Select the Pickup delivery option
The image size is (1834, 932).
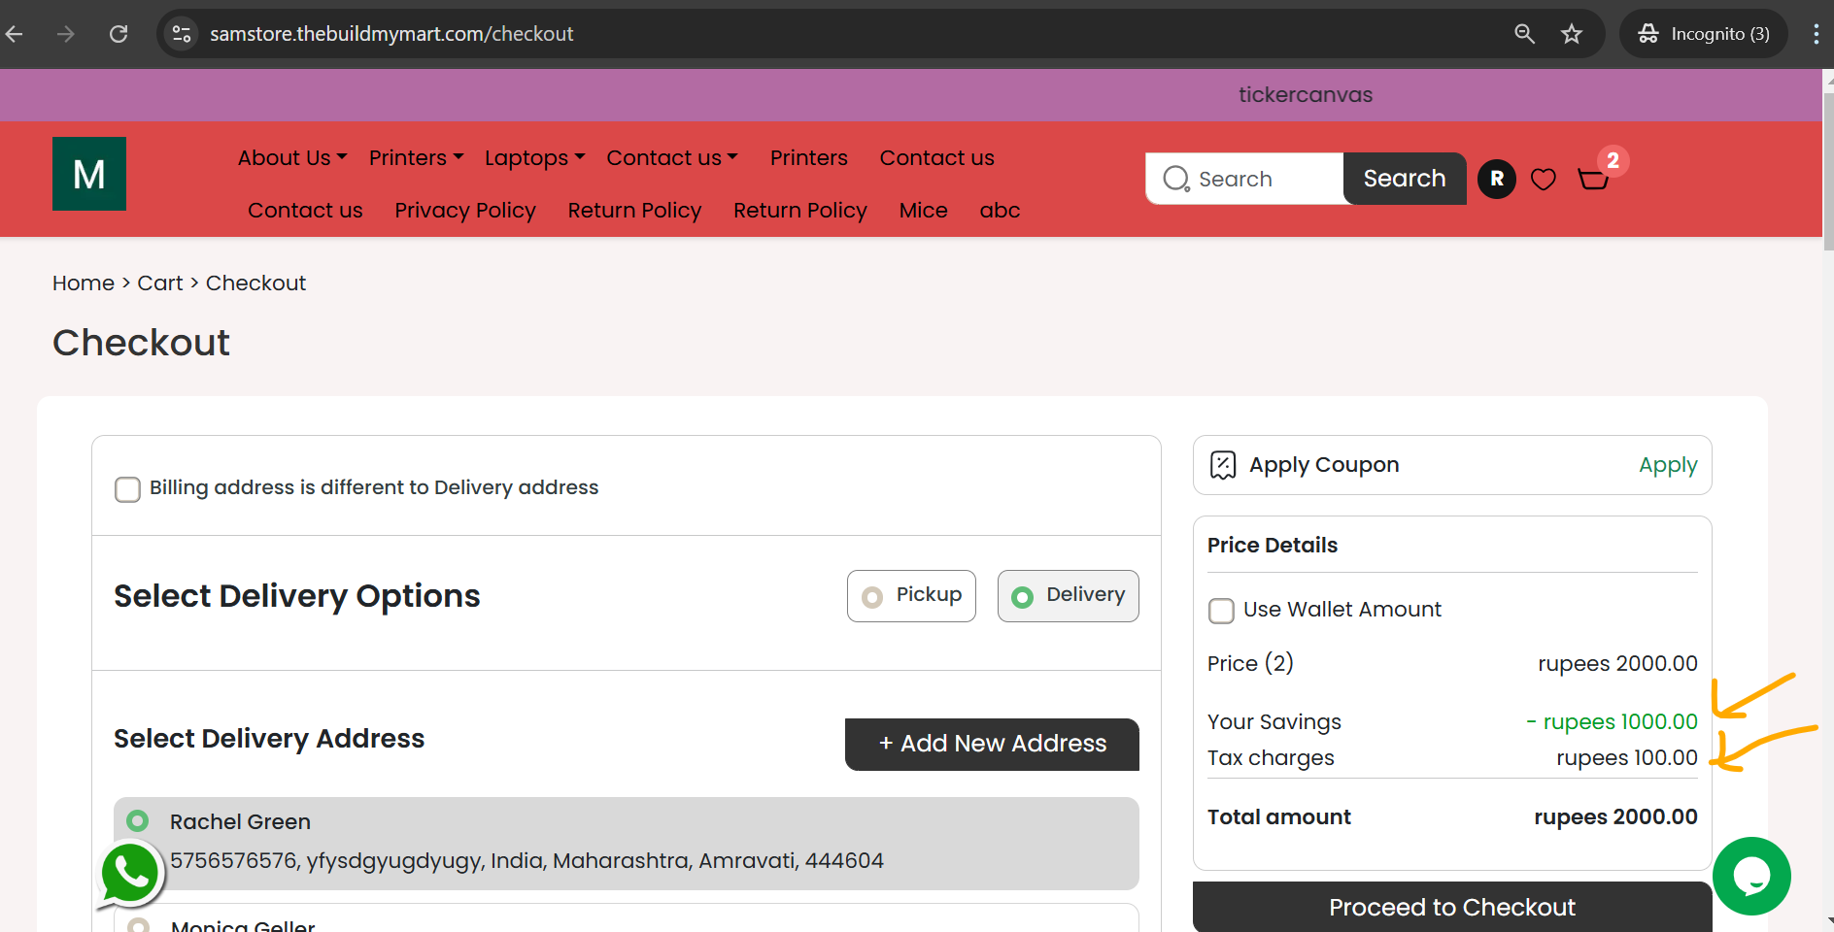pyautogui.click(x=911, y=595)
